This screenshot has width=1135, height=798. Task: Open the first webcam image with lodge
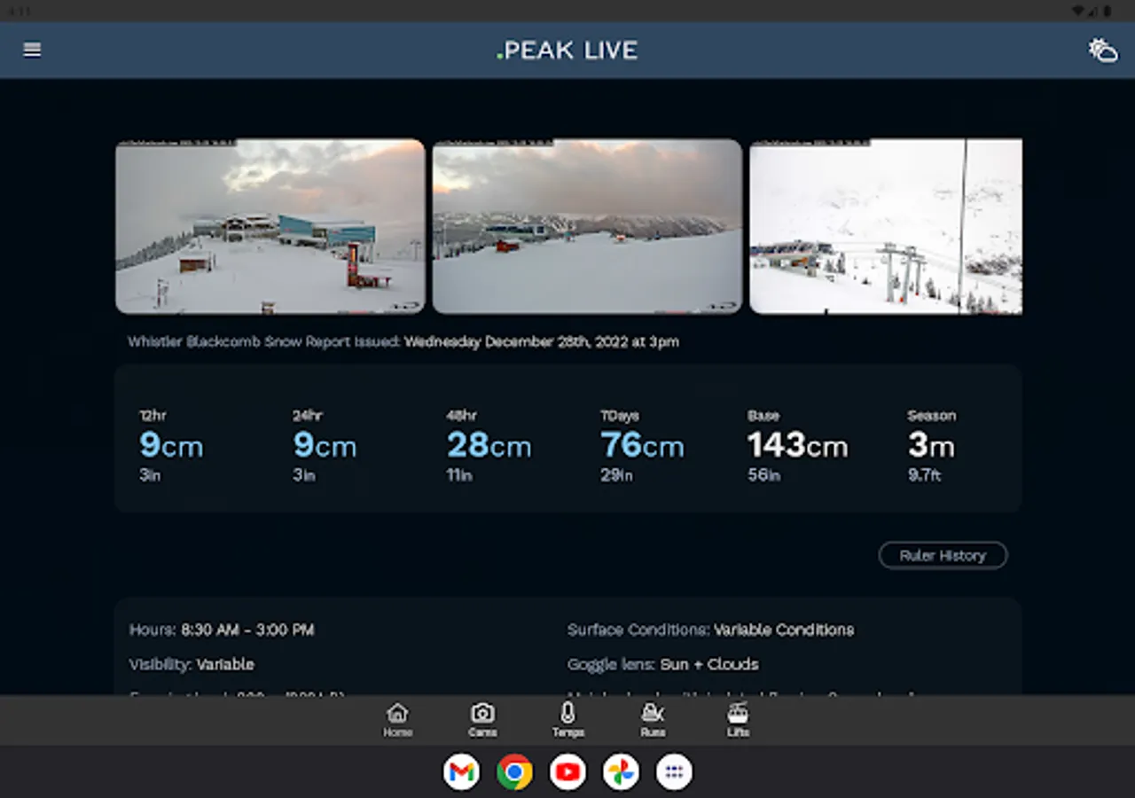270,226
